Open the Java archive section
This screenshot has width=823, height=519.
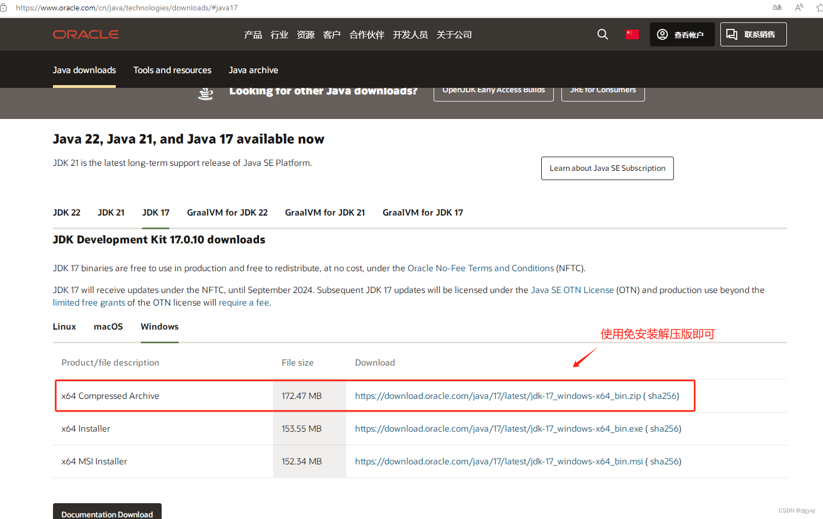pyautogui.click(x=253, y=70)
